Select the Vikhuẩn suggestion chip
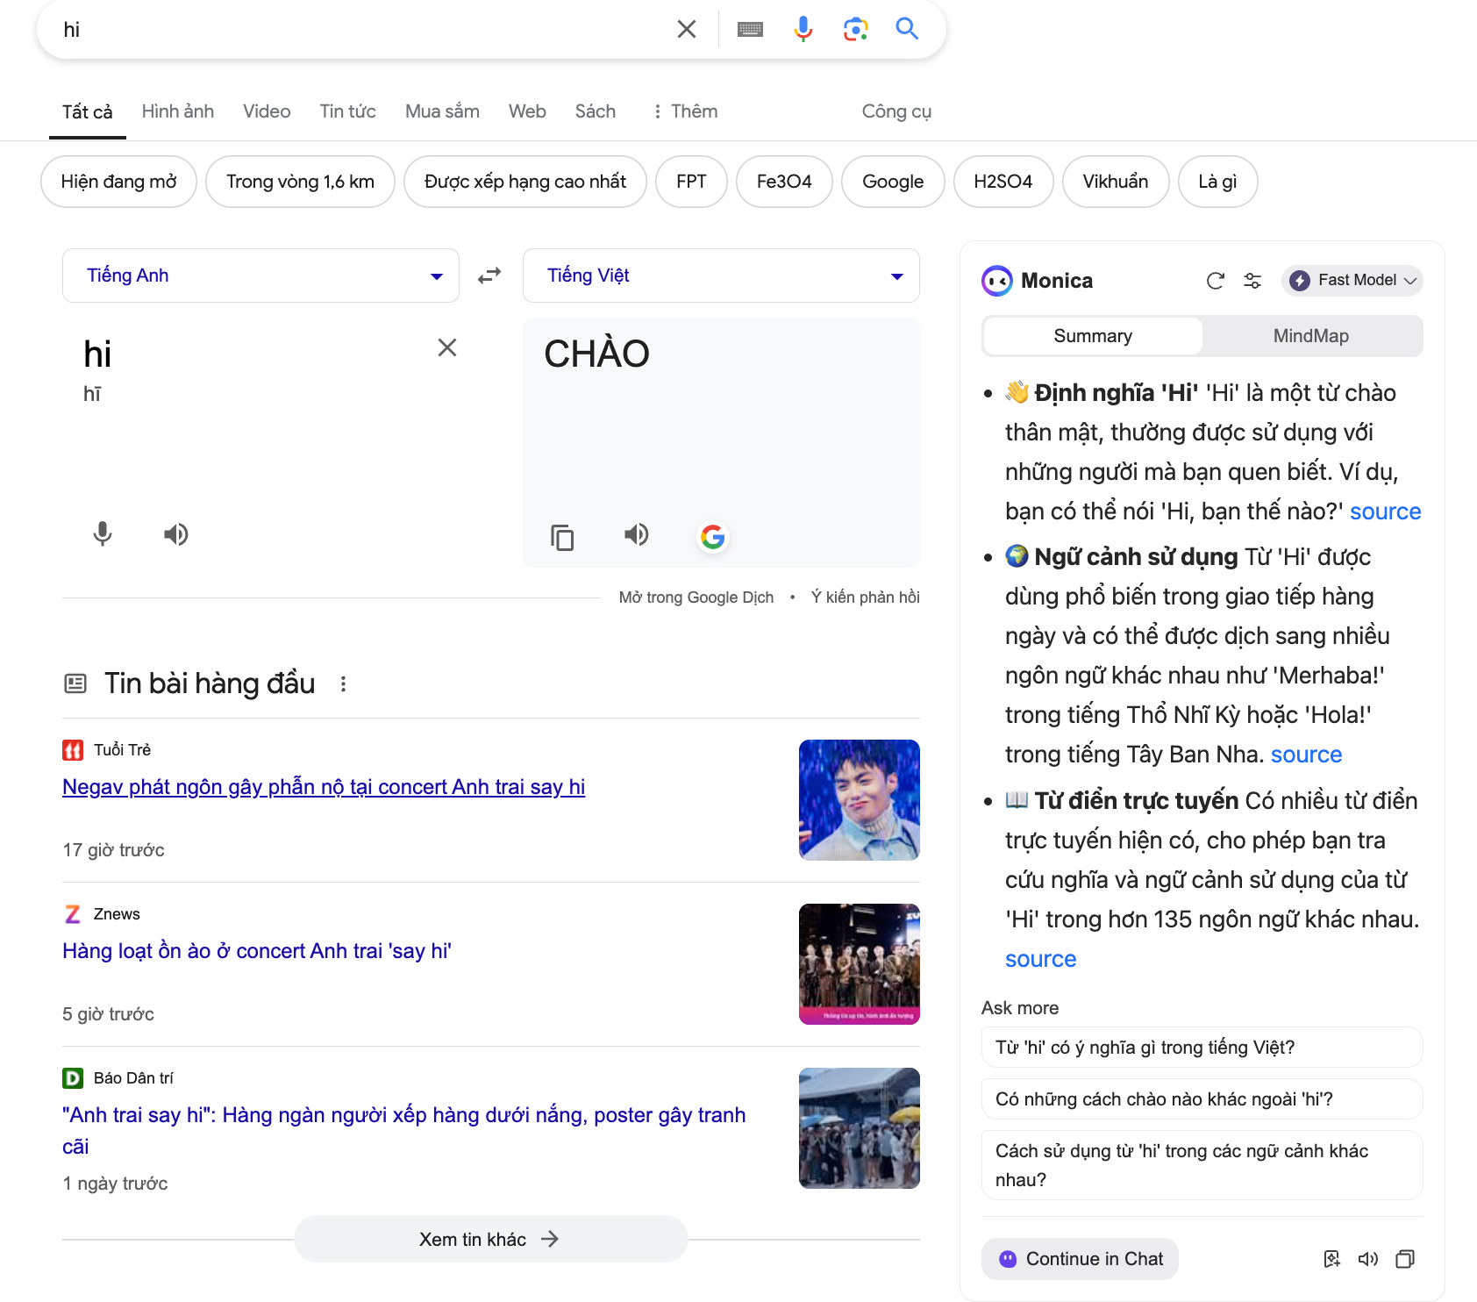 [x=1116, y=182]
